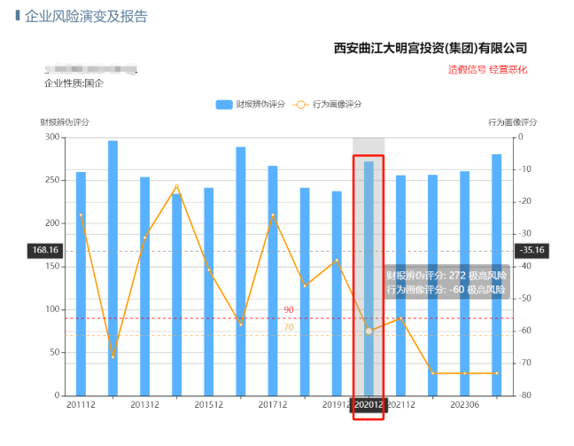This screenshot has height=446, width=574.
Task: Click the highlighted line point at 202012
Action: (x=368, y=331)
